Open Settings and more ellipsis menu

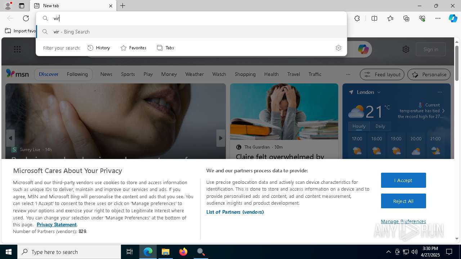coord(438,18)
